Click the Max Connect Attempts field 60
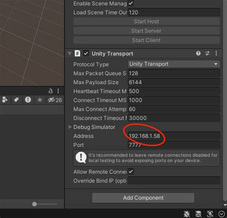This screenshot has width=227, height=218. pos(174,109)
